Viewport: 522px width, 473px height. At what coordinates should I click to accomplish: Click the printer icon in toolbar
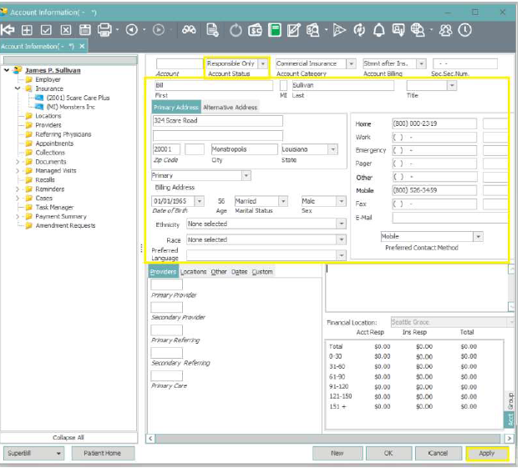click(105, 30)
